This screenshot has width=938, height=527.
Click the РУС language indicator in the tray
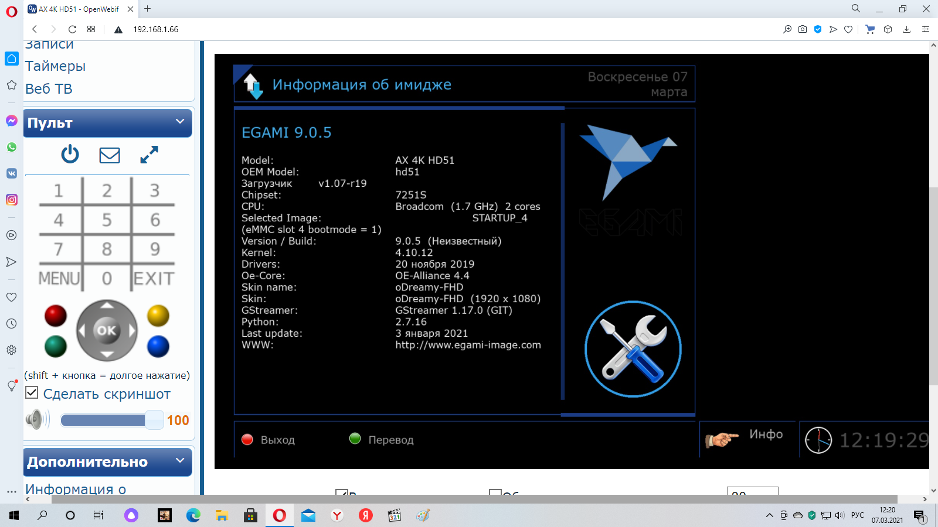click(858, 515)
